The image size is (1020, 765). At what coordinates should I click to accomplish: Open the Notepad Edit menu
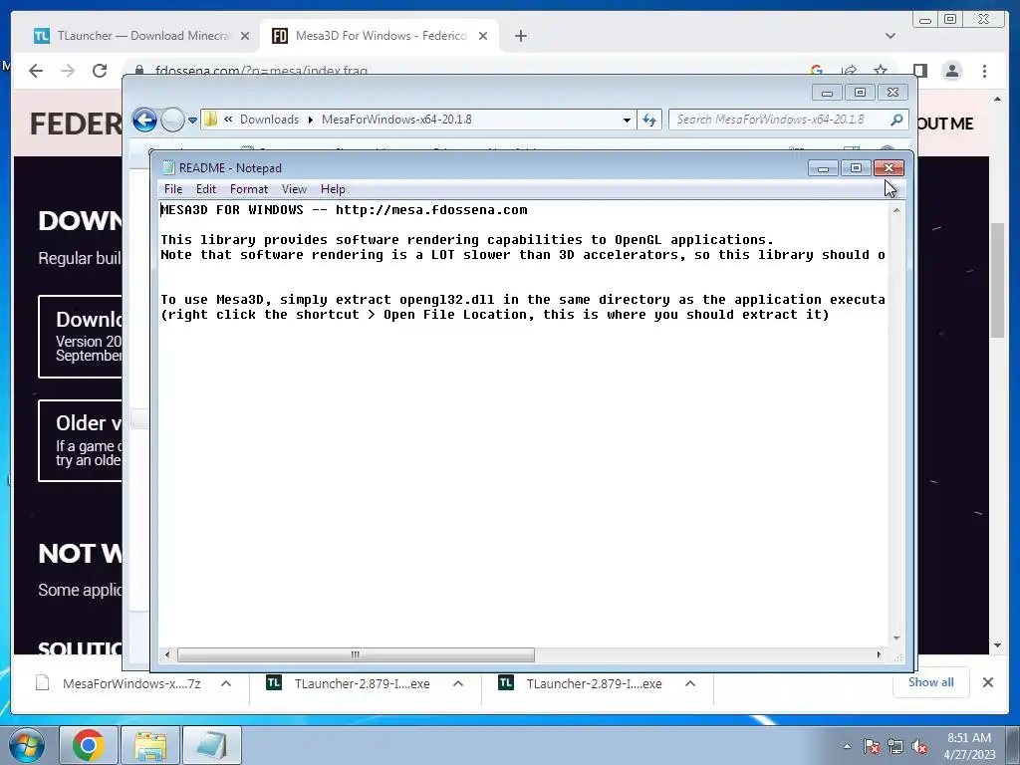tap(205, 189)
